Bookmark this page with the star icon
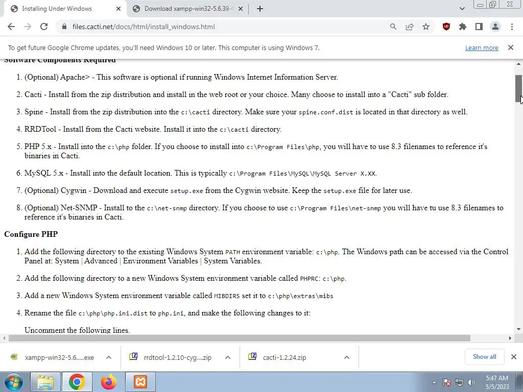Viewport: 523px width, 392px height. (426, 27)
